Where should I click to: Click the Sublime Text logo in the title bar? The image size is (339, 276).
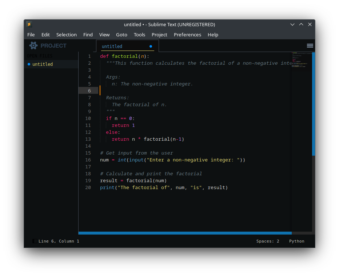click(x=29, y=24)
